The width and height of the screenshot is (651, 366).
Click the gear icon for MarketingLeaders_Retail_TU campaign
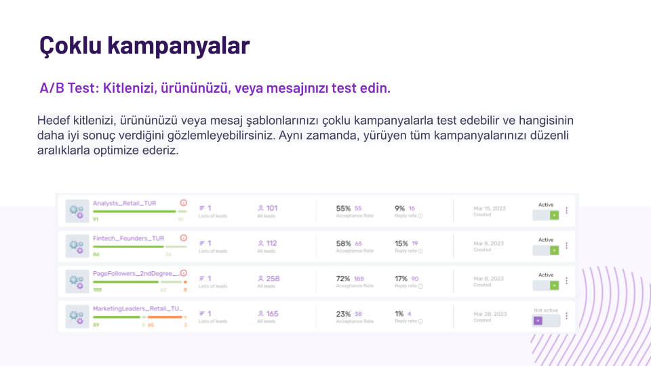coord(77,317)
